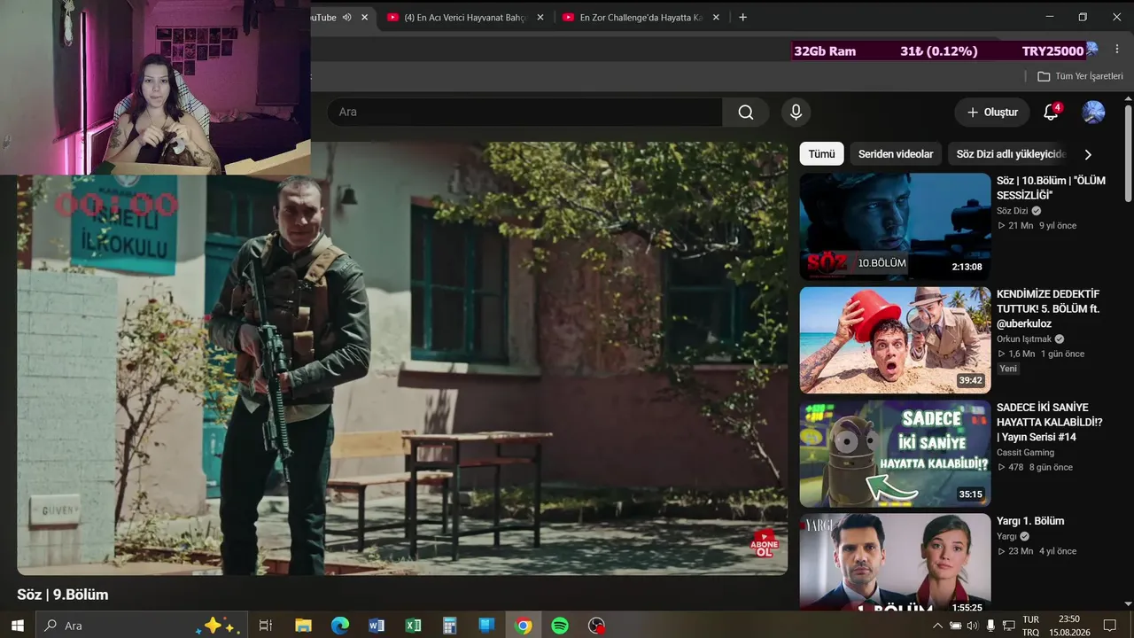Image resolution: width=1134 pixels, height=638 pixels.
Task: Mute the playing YouTube tab's speaker icon
Action: point(347,17)
